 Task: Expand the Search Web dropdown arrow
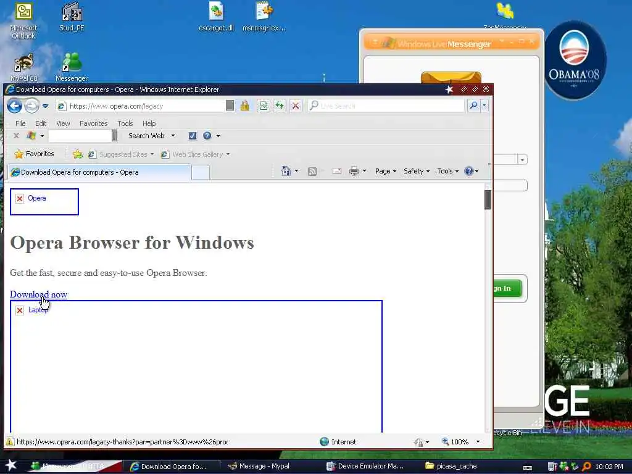point(173,136)
